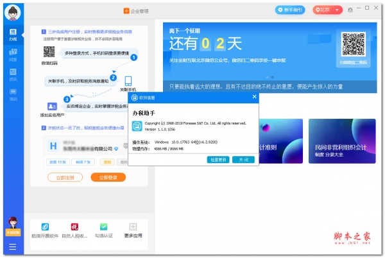Click the 软件信息 title bar icon

134,98
